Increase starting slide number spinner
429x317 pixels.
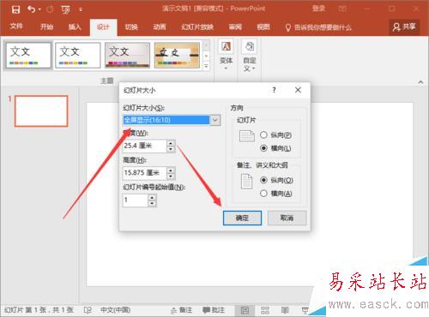point(152,197)
